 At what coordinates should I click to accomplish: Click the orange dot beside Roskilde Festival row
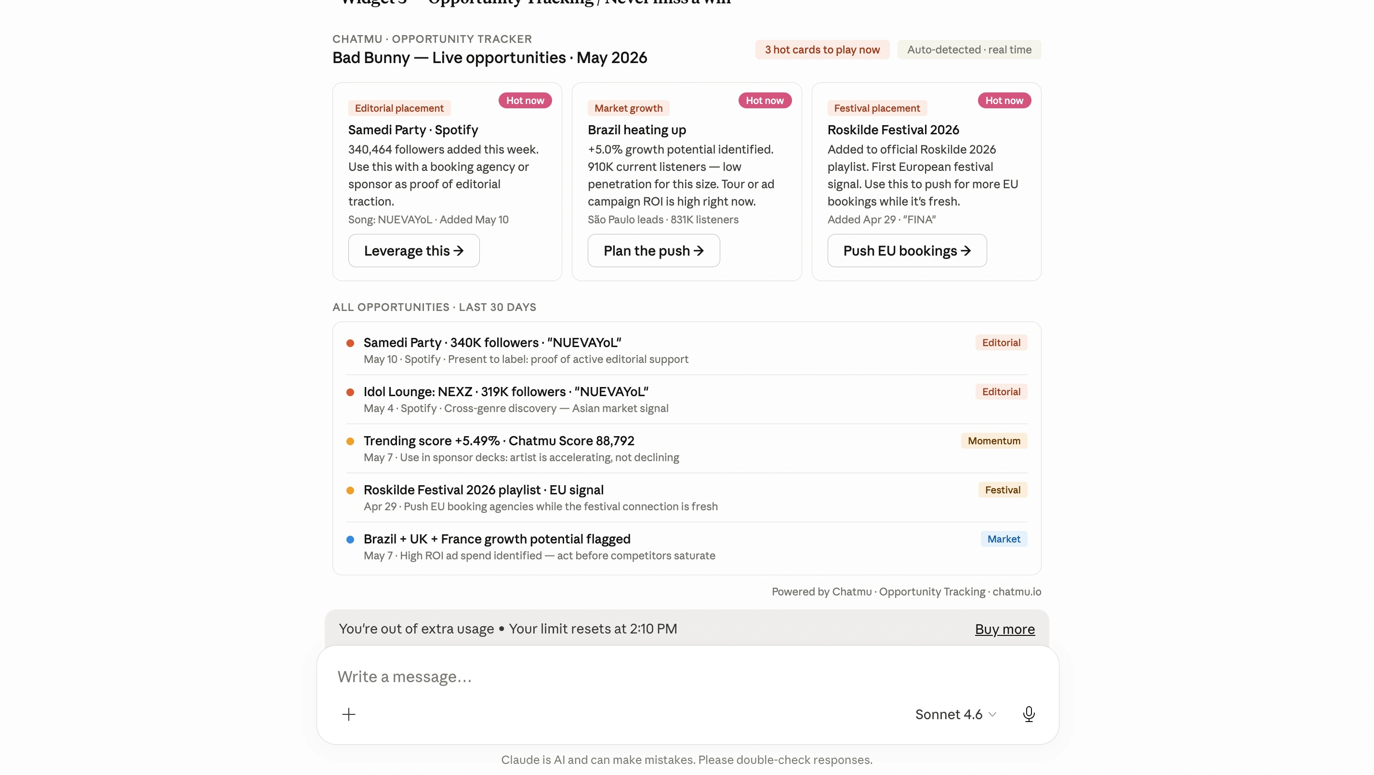pyautogui.click(x=350, y=491)
